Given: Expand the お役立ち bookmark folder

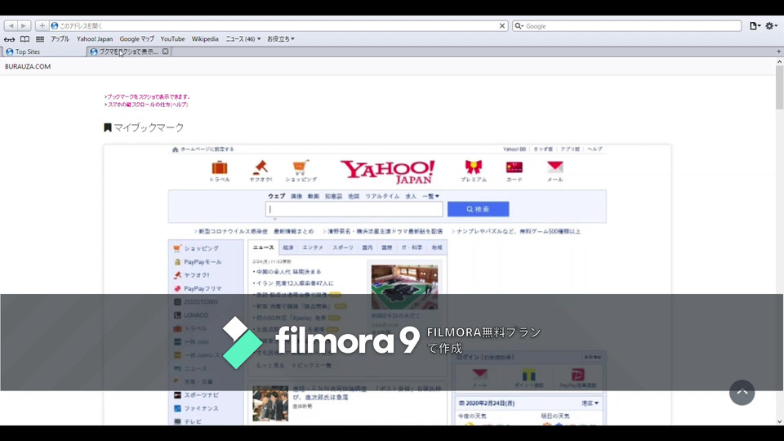Looking at the screenshot, I should tap(280, 39).
